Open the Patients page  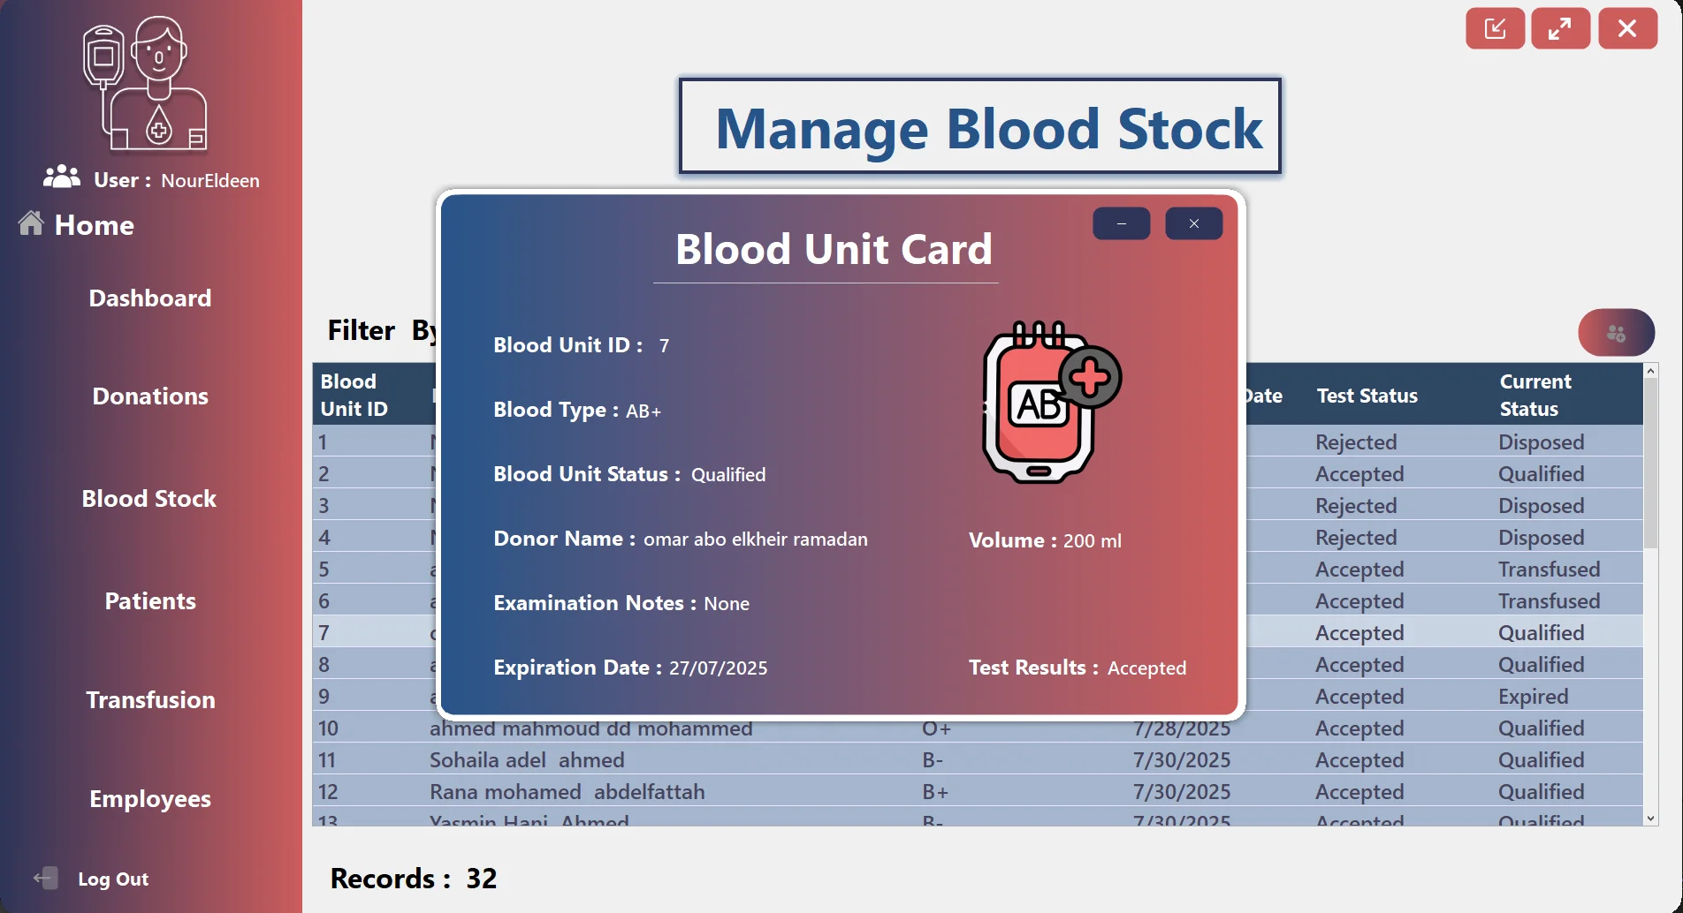click(x=150, y=600)
